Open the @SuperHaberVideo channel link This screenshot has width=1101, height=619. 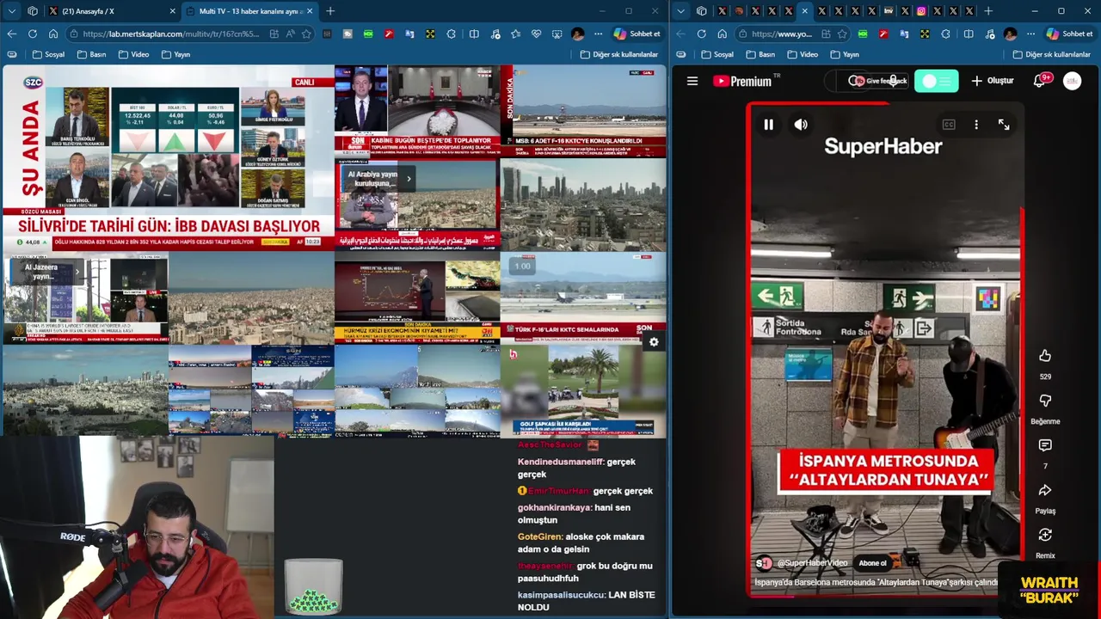coord(812,563)
